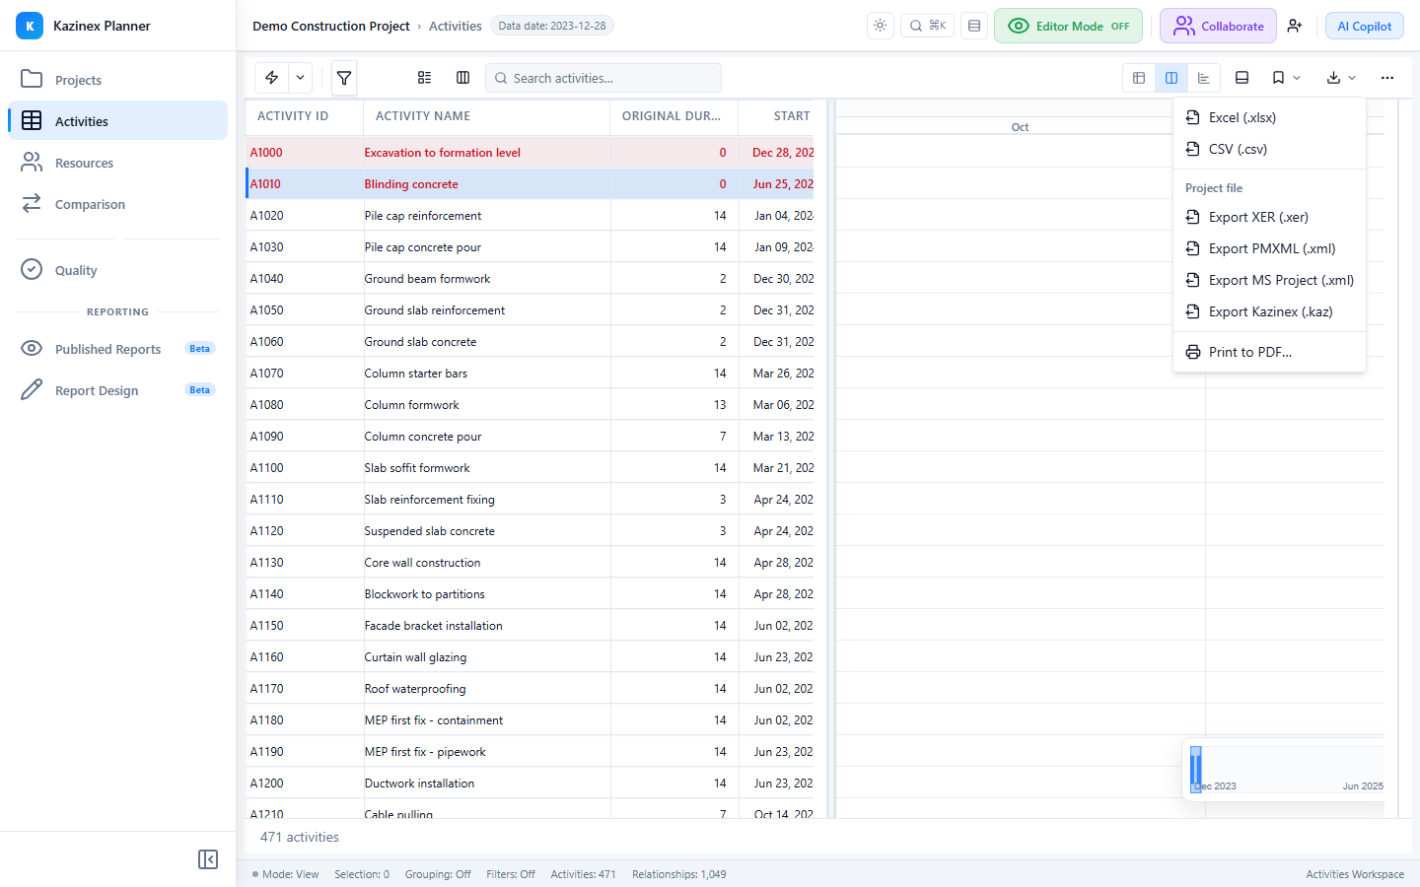Export as Excel (.xlsx)

click(1269, 117)
